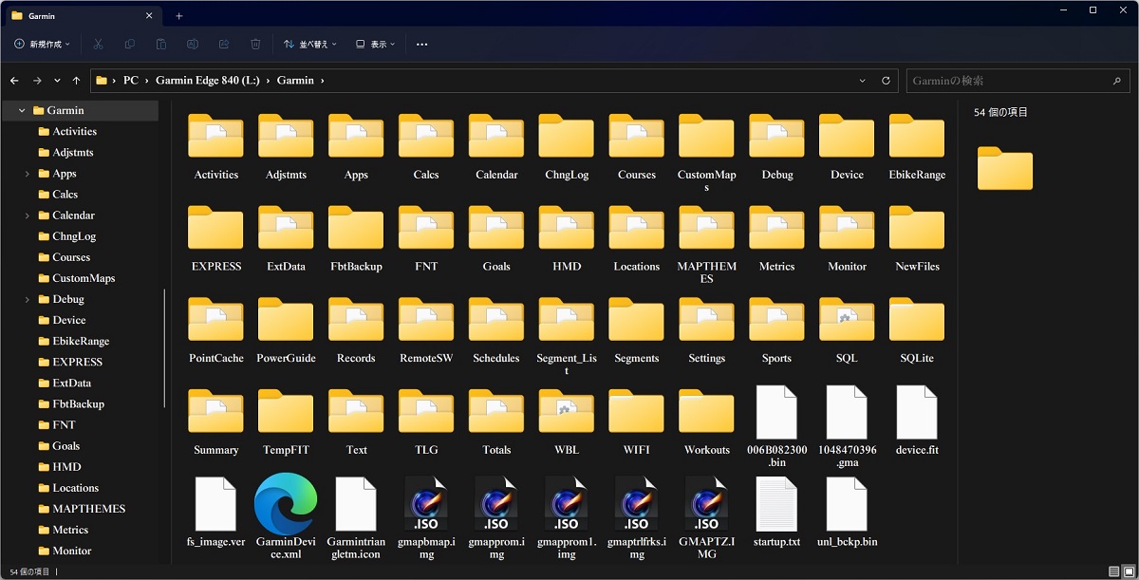Screen dimensions: 1139x580
Task: Go back with the back arrow
Action: tap(14, 81)
